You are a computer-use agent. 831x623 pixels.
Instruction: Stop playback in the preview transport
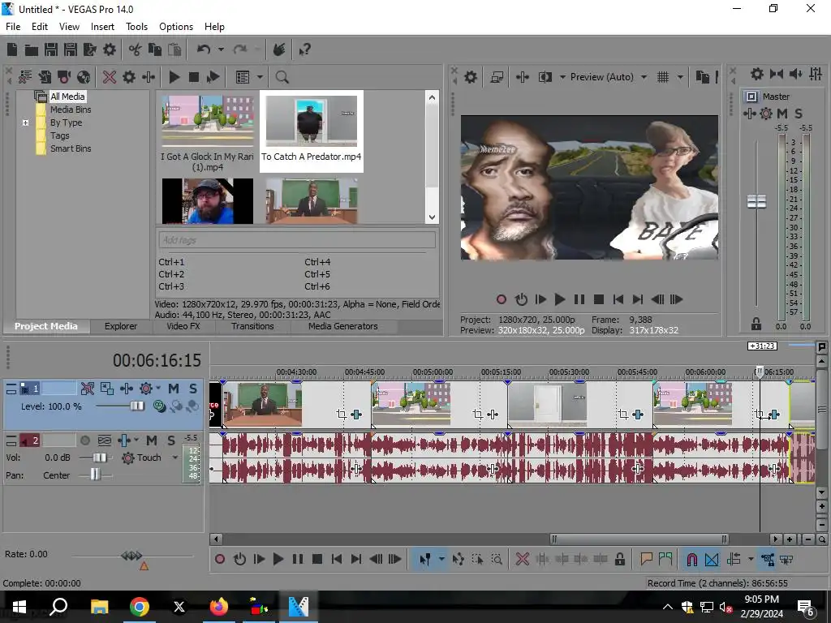tap(599, 300)
